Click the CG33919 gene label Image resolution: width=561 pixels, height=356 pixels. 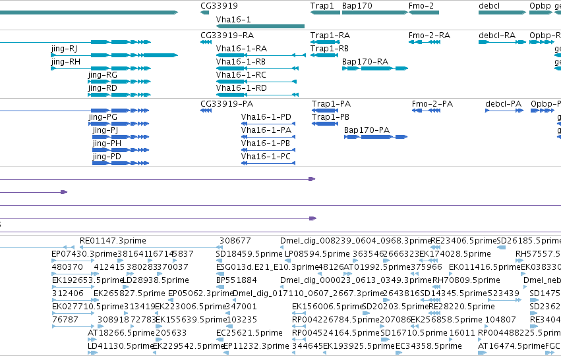click(x=219, y=6)
